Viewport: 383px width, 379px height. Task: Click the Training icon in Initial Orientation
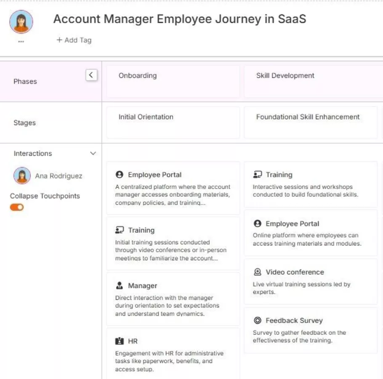pos(120,230)
